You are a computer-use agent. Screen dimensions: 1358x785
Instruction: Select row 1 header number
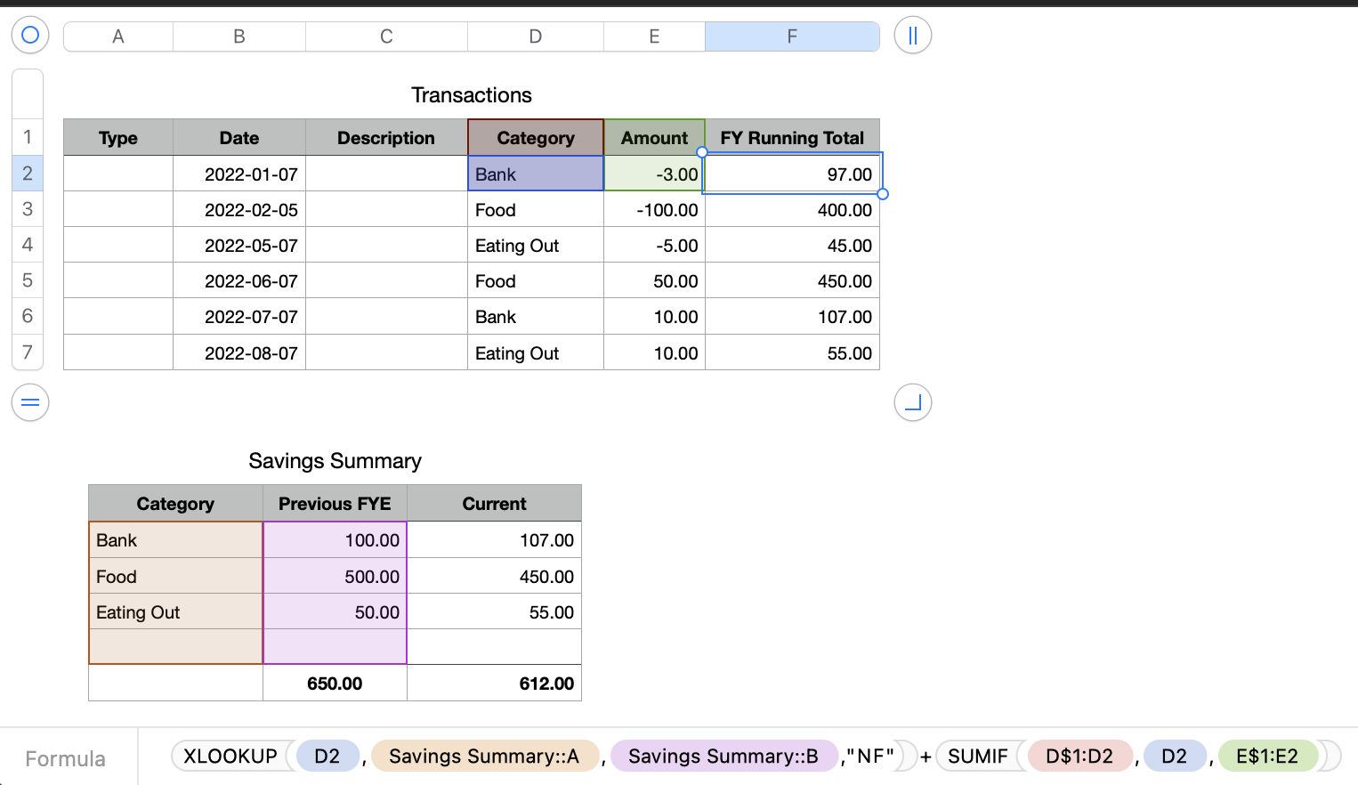(x=28, y=137)
